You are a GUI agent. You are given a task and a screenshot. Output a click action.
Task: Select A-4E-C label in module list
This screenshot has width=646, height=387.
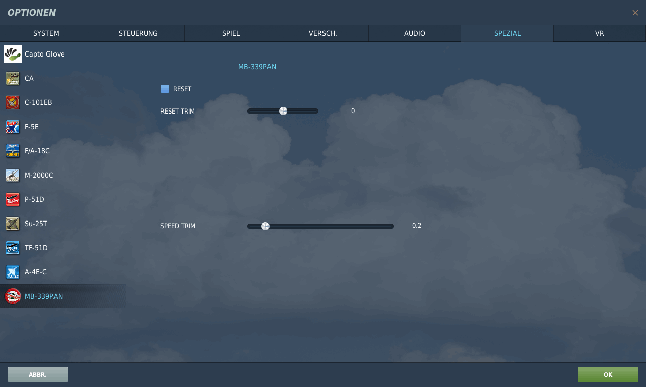(x=36, y=272)
